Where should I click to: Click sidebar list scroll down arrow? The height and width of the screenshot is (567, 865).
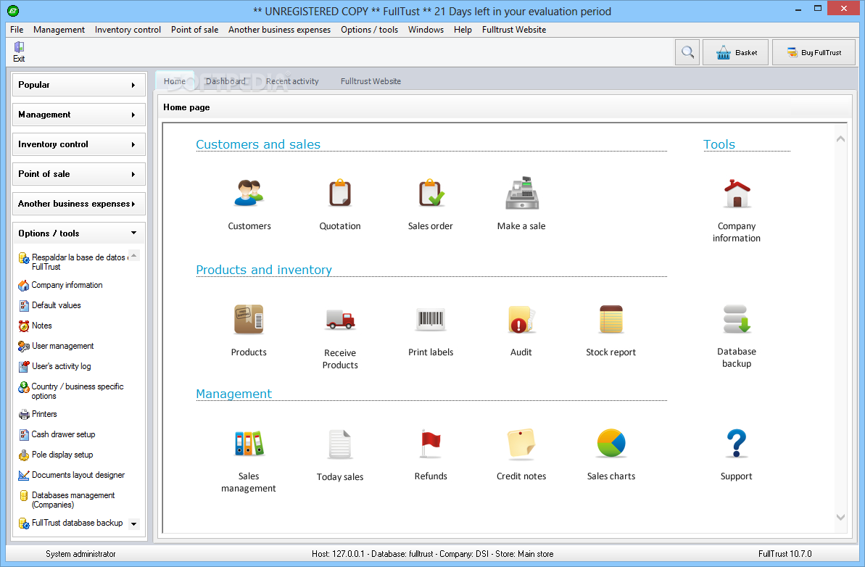(x=133, y=524)
